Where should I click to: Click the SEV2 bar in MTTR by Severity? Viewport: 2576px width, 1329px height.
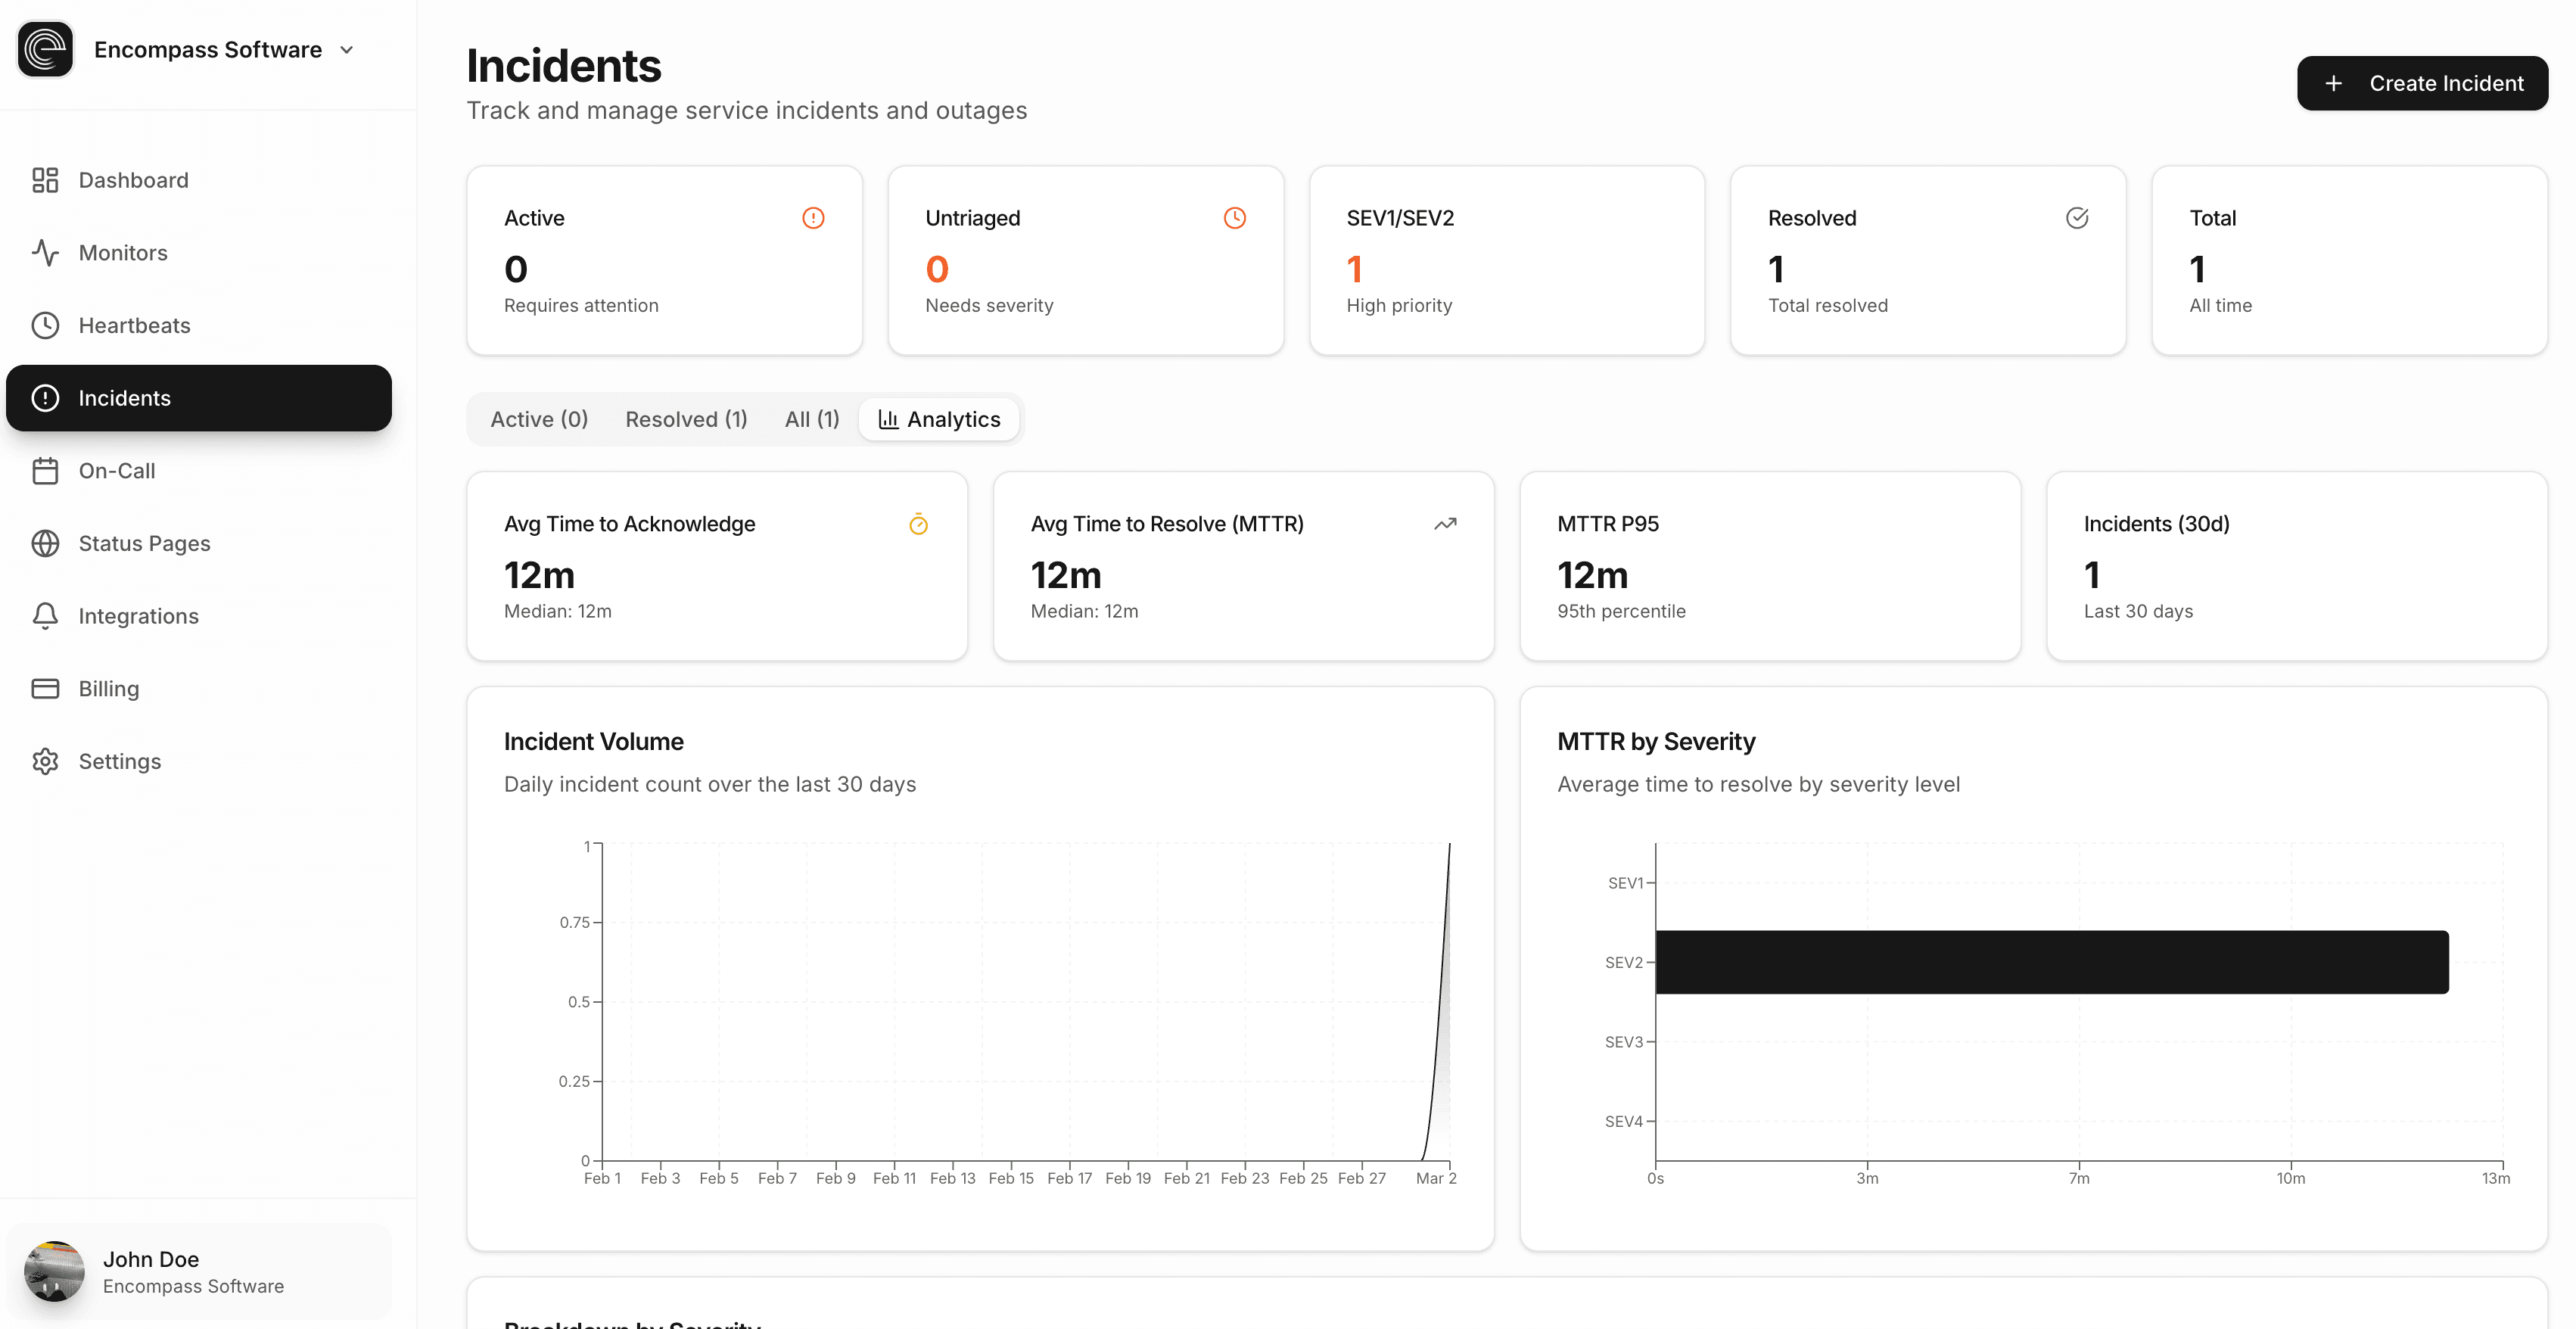(x=2050, y=961)
